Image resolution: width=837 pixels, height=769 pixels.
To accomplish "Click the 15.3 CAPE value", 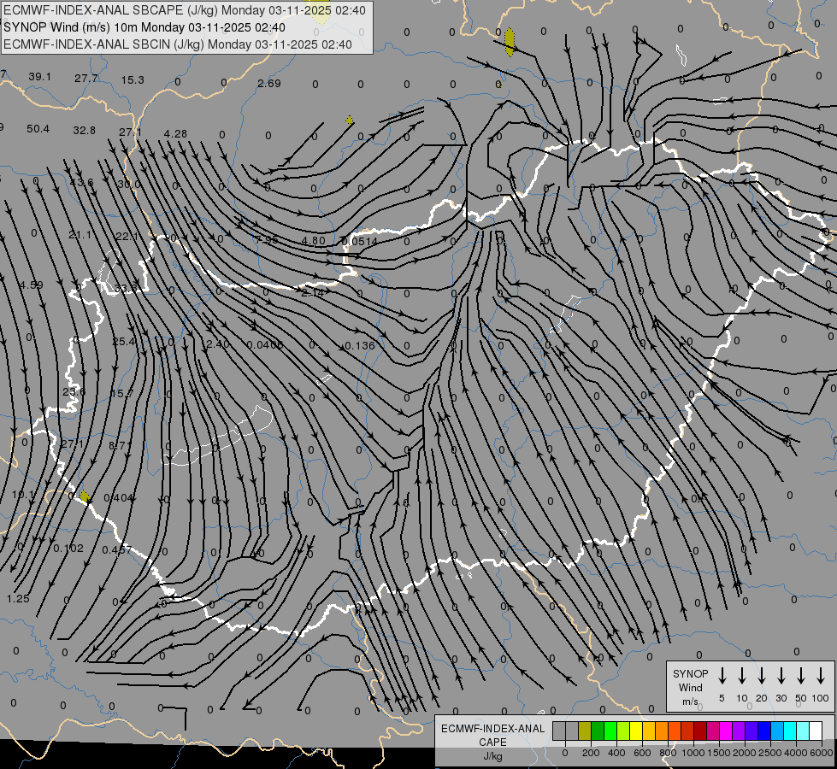I will [x=133, y=80].
